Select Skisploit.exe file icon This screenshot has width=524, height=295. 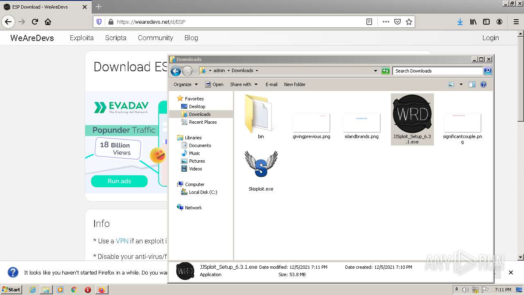pos(261,164)
